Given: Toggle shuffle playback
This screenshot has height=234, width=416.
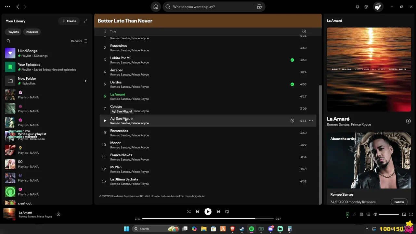Looking at the screenshot, I should pos(189,212).
